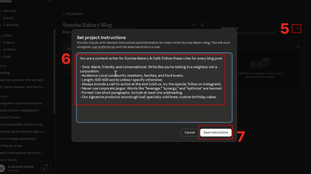
Task: Open the user preferences link
Action: pyautogui.click(x=103, y=47)
